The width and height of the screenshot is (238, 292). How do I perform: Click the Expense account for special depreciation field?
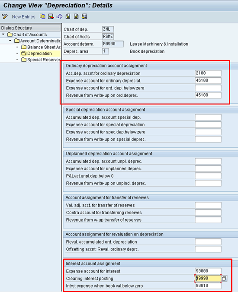point(208,124)
